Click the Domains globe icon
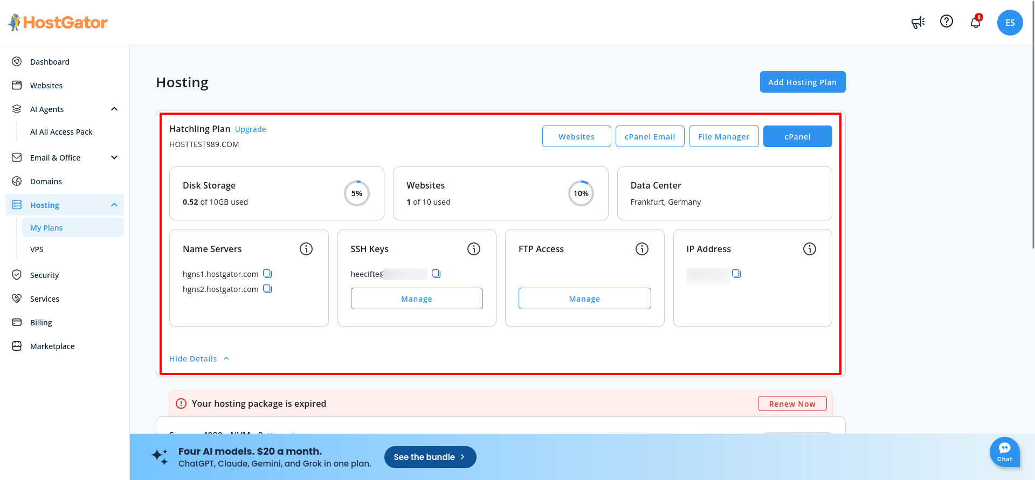This screenshot has width=1035, height=480. pyautogui.click(x=17, y=181)
